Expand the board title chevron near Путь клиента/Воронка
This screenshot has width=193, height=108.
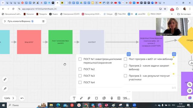5,21
